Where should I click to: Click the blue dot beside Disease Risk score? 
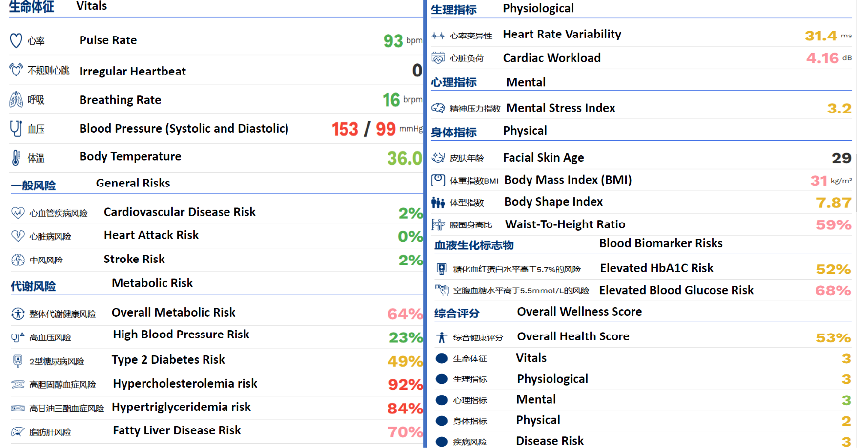(441, 442)
